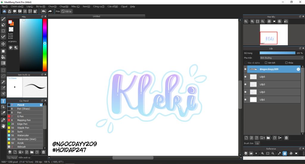This screenshot has width=305, height=164.
Task: Select the Text tool
Action: [3, 101]
